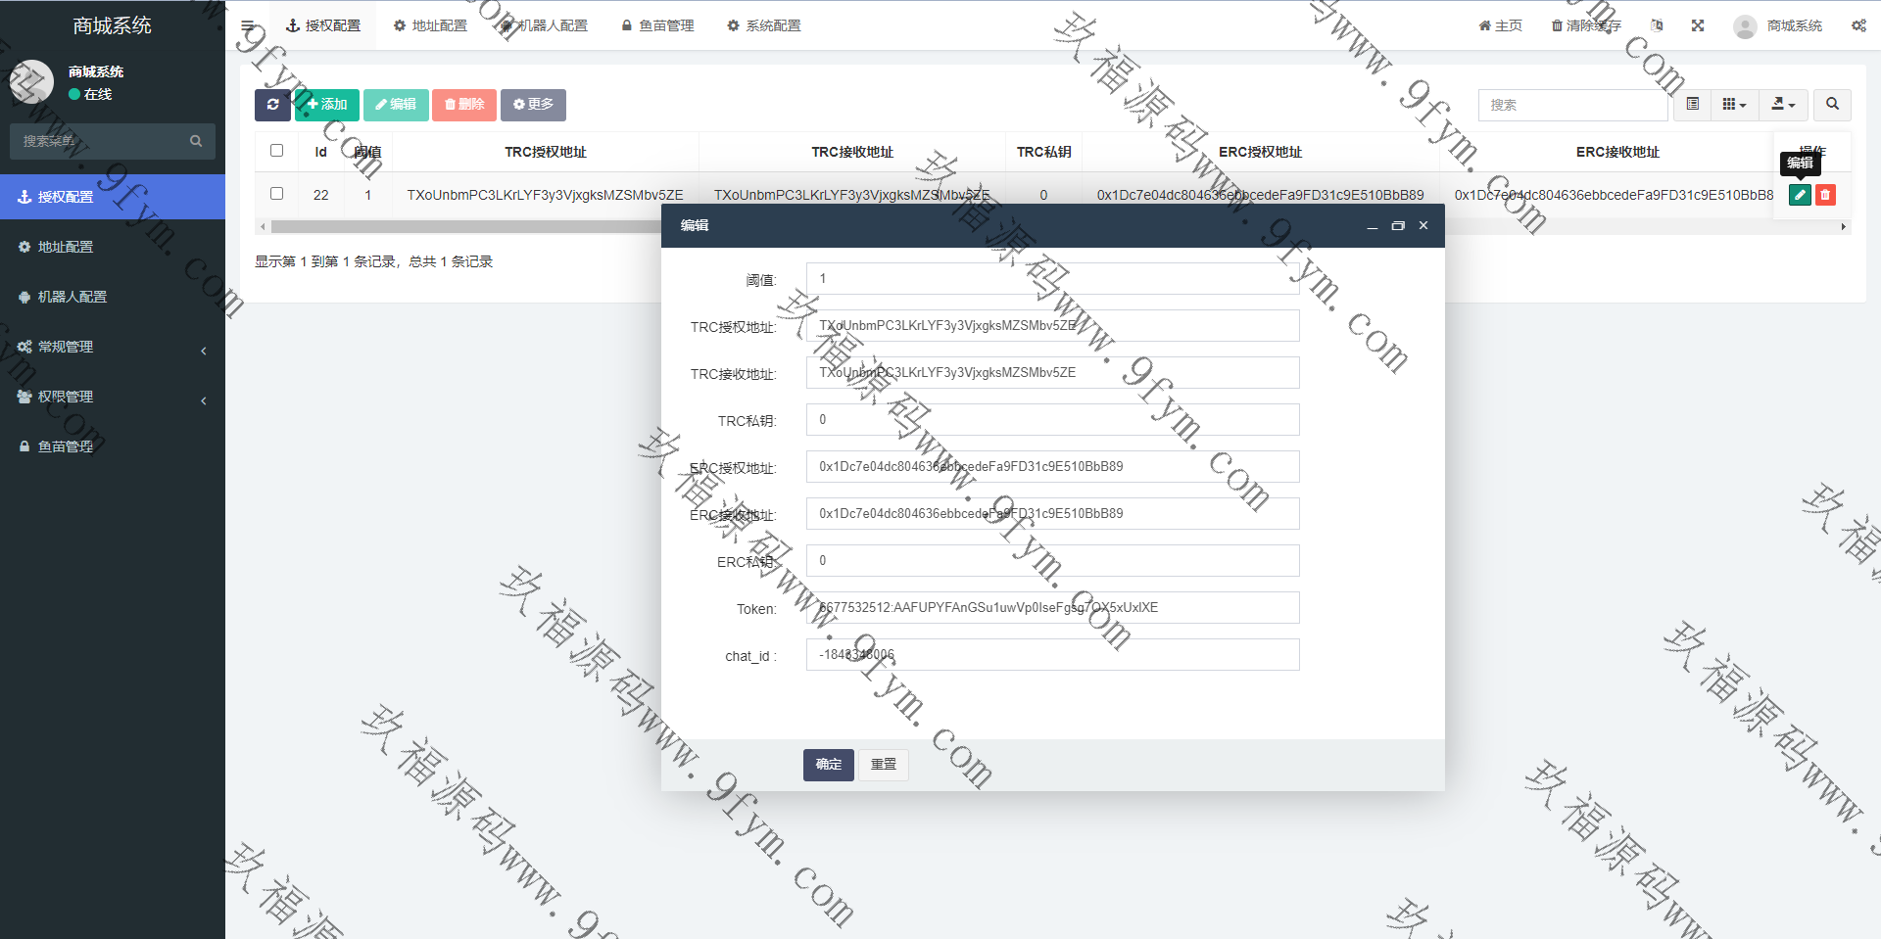Click the gears settings icon at top right
Image resolution: width=1881 pixels, height=939 pixels.
1858,25
